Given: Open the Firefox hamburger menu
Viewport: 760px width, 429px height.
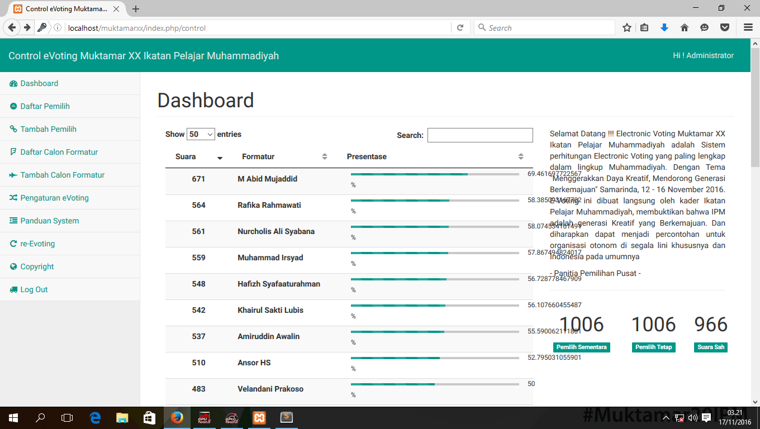Looking at the screenshot, I should [748, 27].
